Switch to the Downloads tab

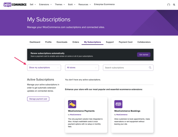tap(62, 42)
